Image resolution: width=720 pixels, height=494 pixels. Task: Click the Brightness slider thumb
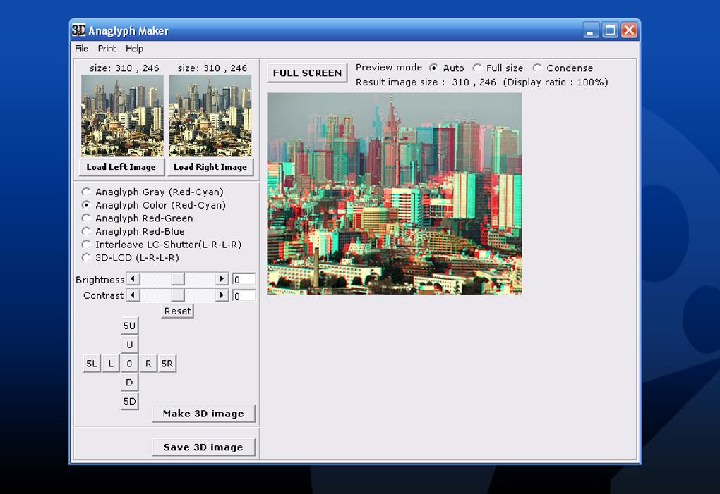(178, 279)
